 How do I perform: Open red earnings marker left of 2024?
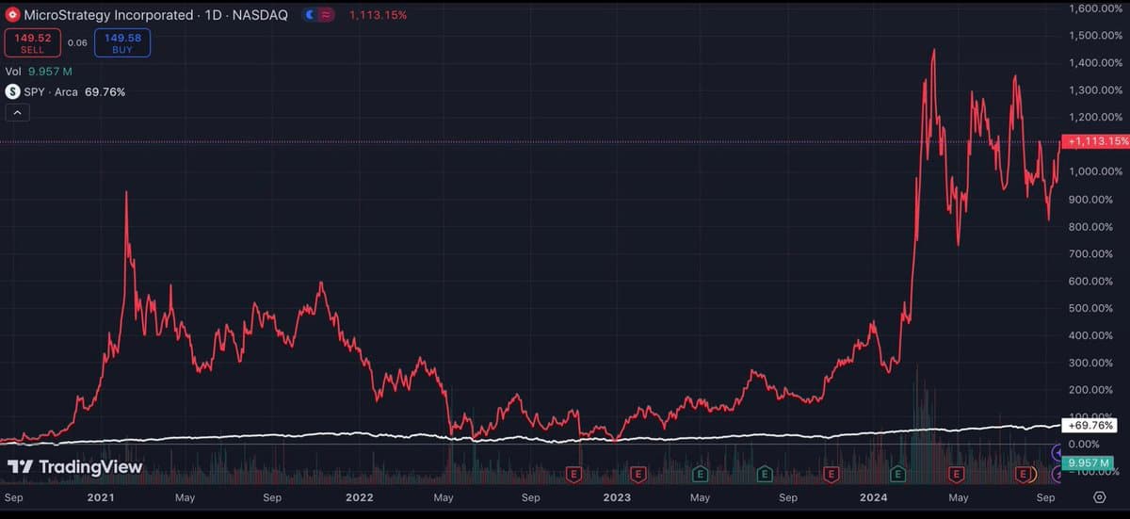click(831, 473)
